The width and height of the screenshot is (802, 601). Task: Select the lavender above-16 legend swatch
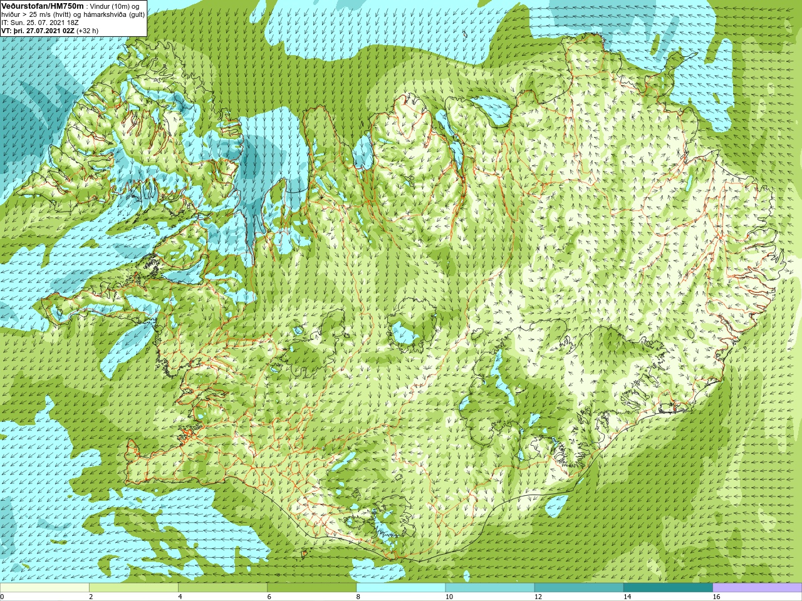coord(758,588)
